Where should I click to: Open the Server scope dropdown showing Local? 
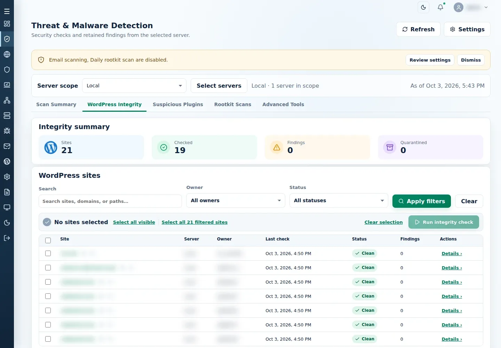(134, 86)
